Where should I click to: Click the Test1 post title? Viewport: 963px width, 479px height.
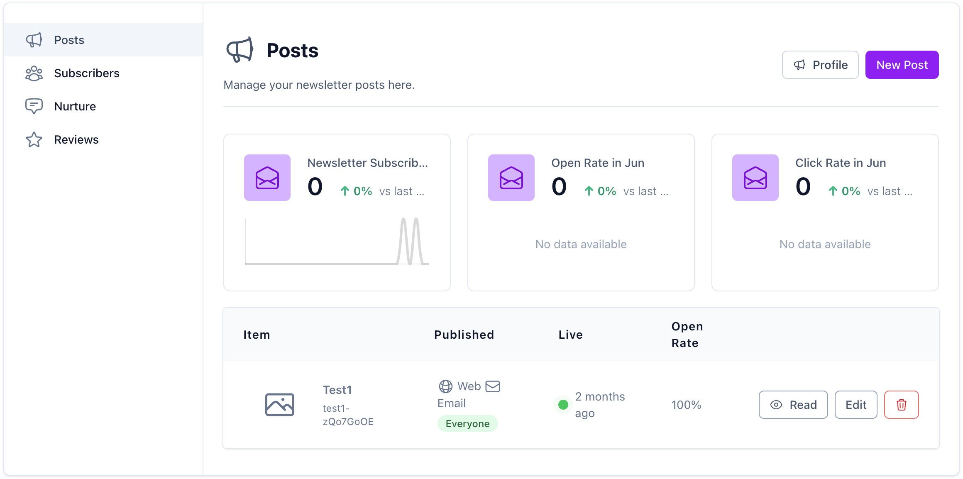coord(337,390)
